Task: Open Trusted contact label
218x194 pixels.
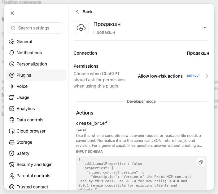Action: tap(32, 187)
